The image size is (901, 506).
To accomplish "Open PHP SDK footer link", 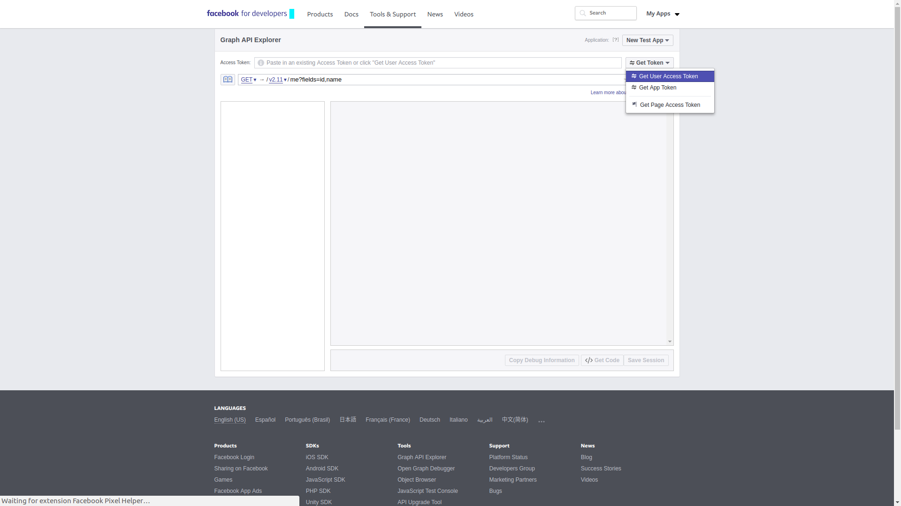I will [x=318, y=491].
